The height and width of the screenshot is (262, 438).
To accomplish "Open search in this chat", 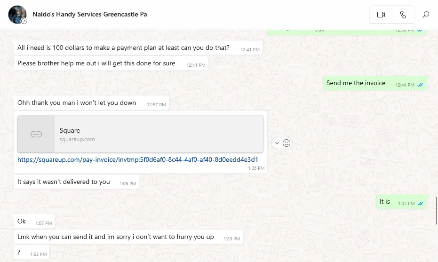I will coord(426,15).
